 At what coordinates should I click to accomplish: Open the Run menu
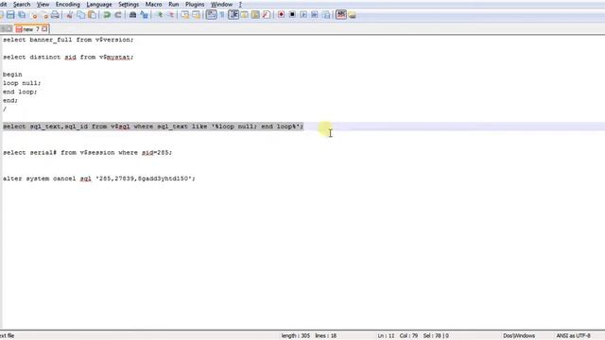point(174,4)
